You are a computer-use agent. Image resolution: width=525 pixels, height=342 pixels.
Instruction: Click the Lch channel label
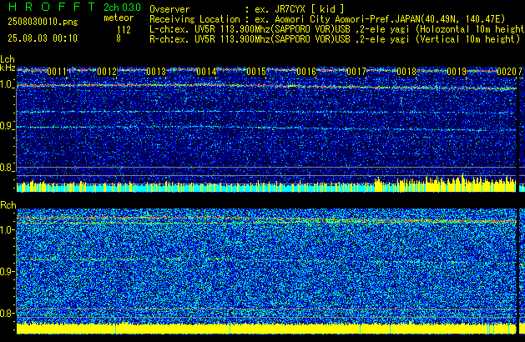click(8, 59)
